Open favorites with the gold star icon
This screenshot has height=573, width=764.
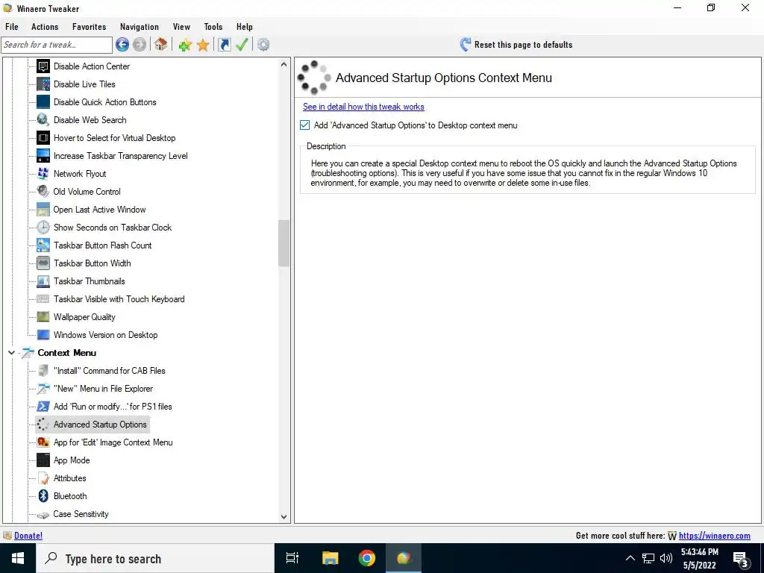point(203,45)
